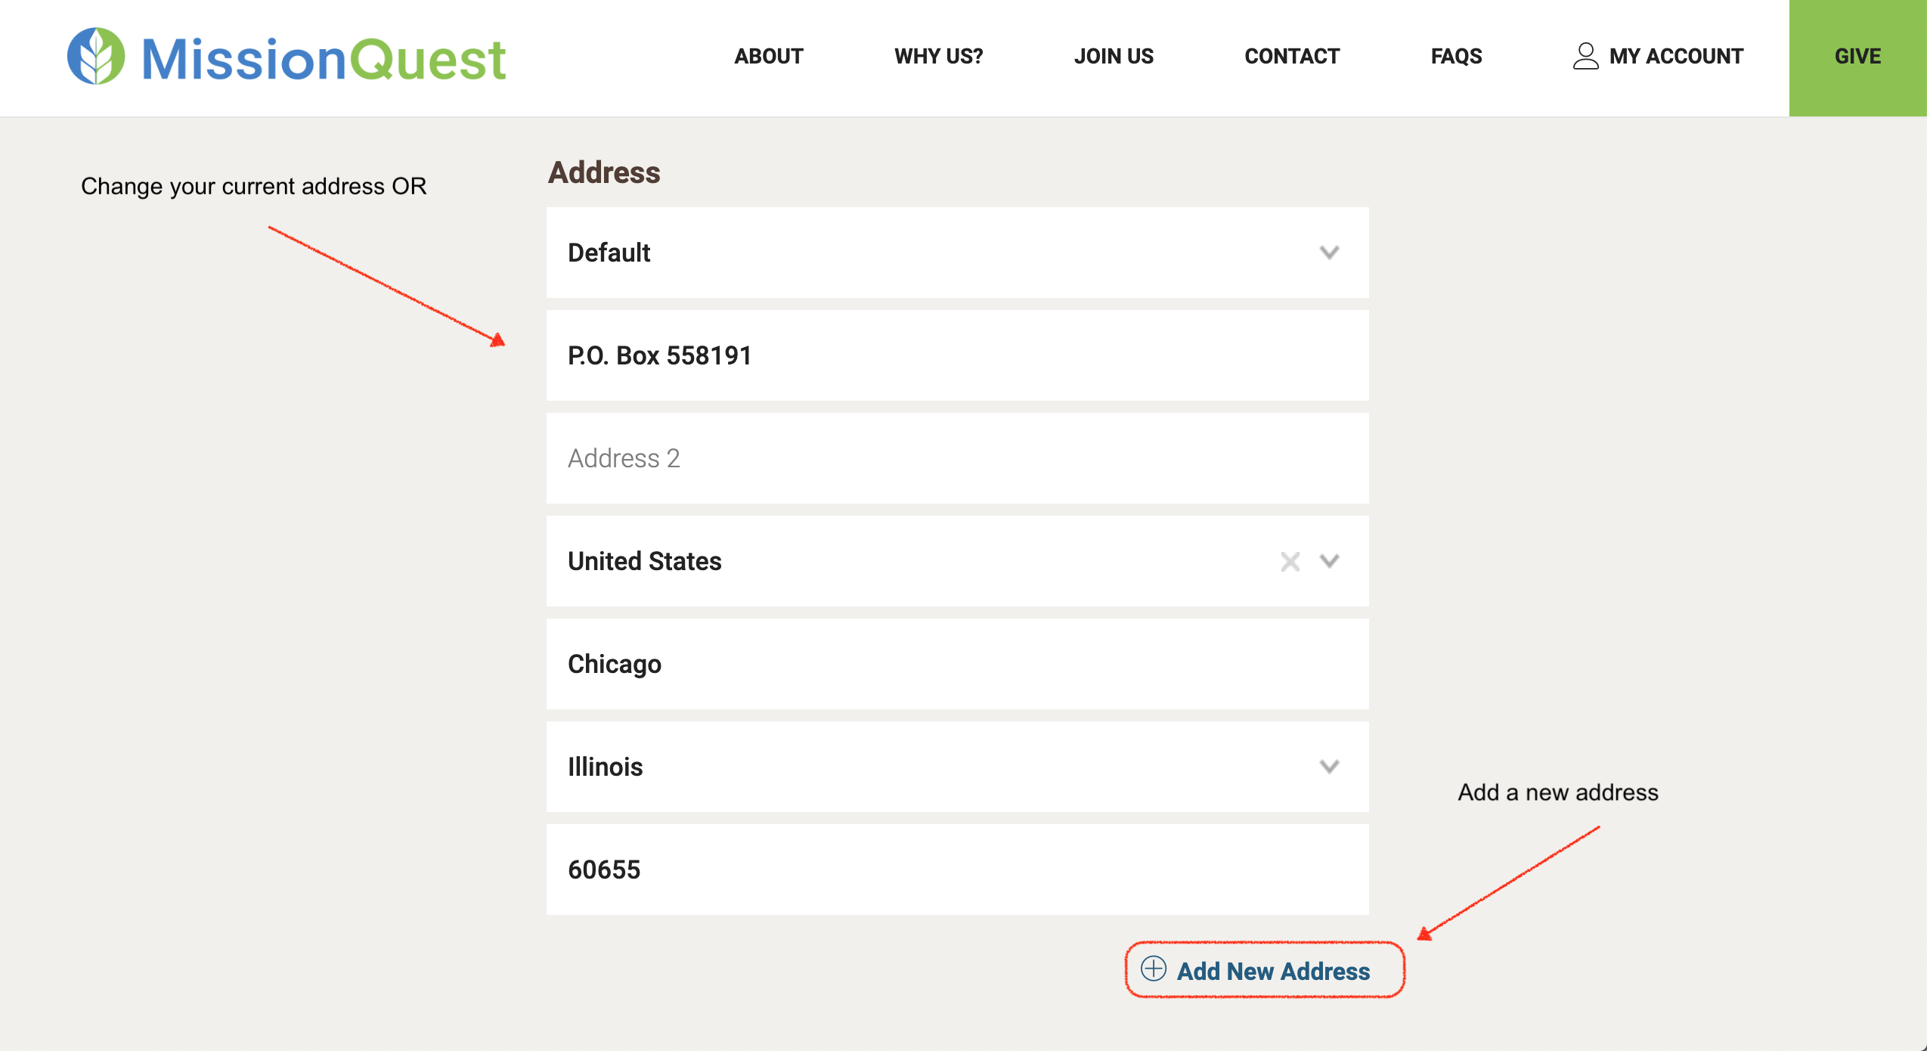Viewport: 1927px width, 1051px height.
Task: Clear the United States country selection
Action: tap(1290, 561)
